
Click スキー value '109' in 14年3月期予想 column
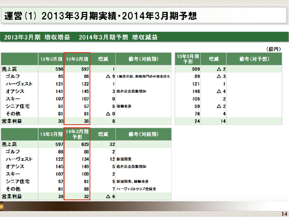click(85, 174)
